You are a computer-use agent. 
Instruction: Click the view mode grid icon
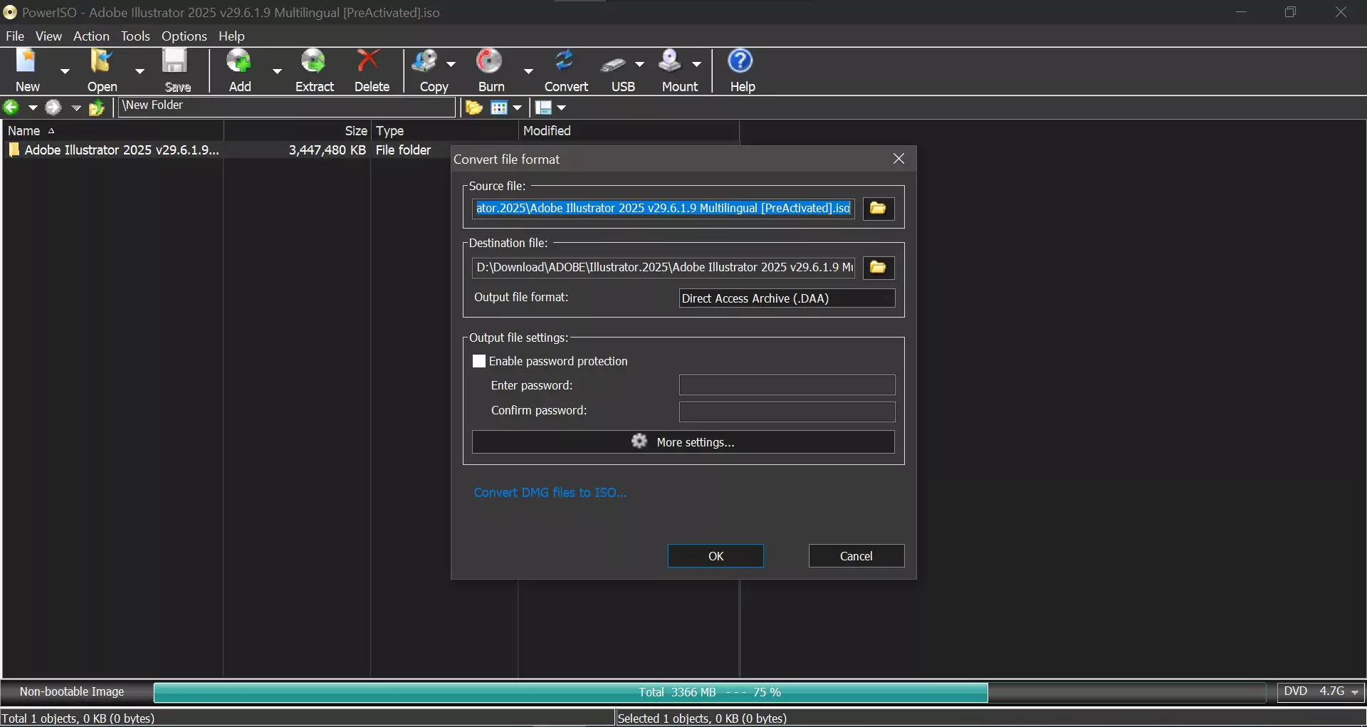point(500,108)
